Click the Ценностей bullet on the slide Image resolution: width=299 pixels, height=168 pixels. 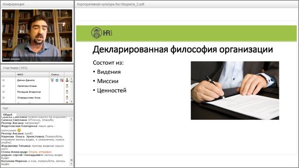tap(112, 90)
